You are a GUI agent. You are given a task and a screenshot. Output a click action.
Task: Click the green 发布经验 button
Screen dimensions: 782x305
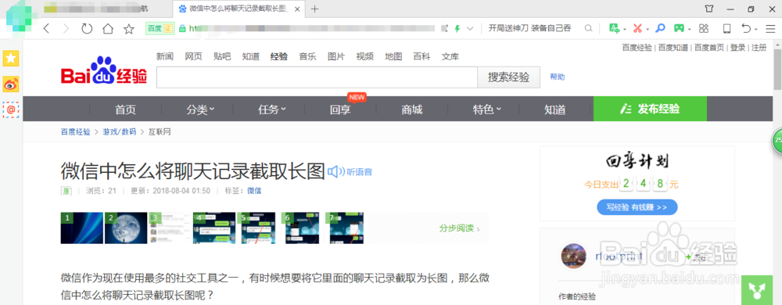[650, 109]
